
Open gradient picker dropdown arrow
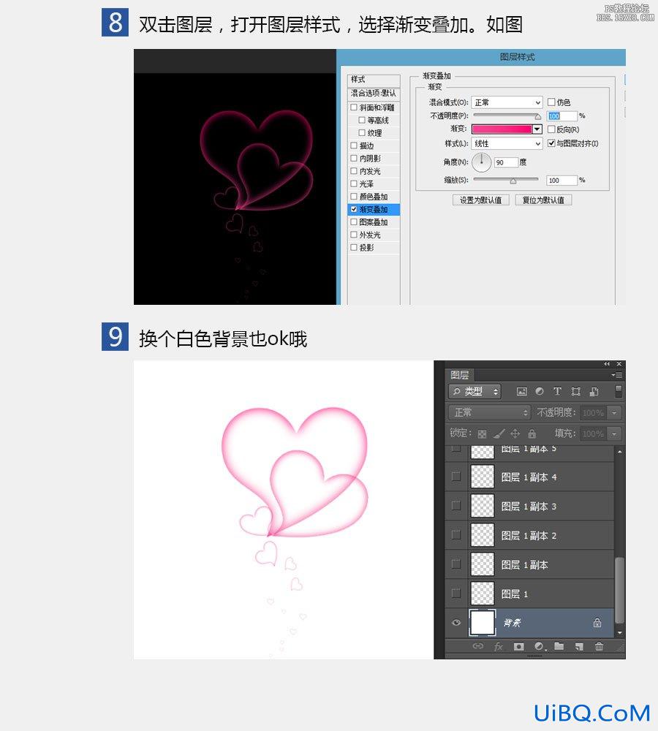[x=537, y=129]
